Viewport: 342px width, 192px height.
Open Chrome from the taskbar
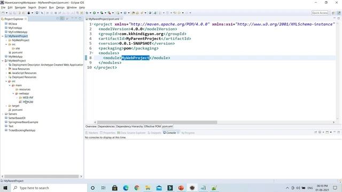point(137,188)
